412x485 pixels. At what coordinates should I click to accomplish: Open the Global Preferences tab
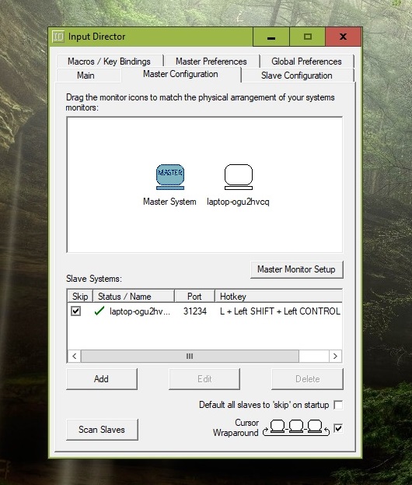pos(307,62)
